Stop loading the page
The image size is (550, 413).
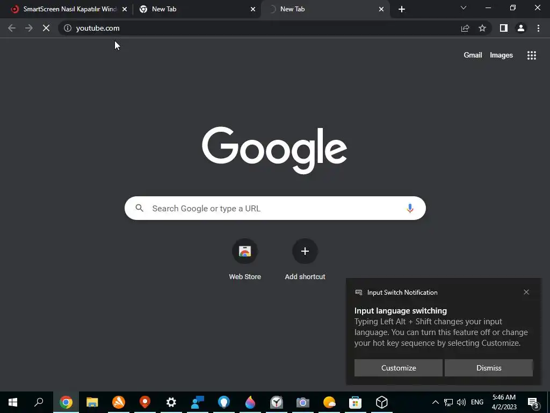point(46,28)
